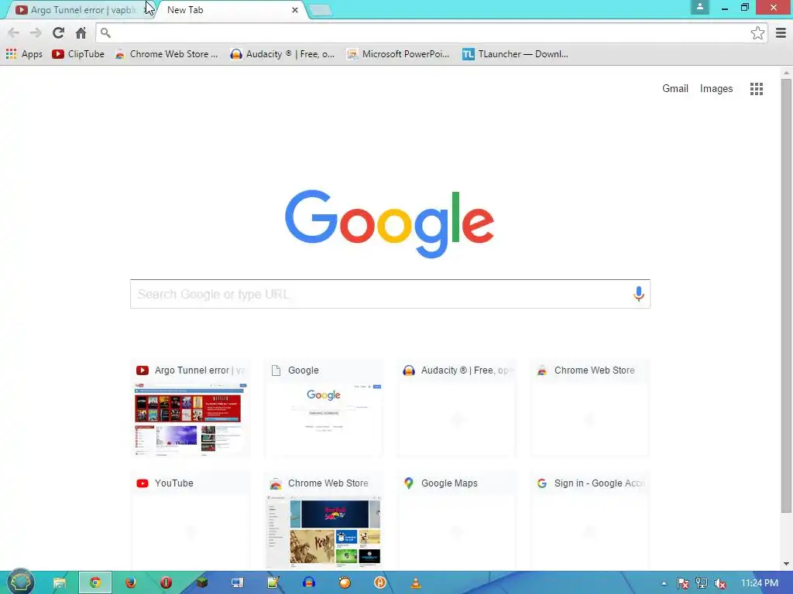
Task: Open the Google Maps most-visited tile
Action: click(457, 521)
